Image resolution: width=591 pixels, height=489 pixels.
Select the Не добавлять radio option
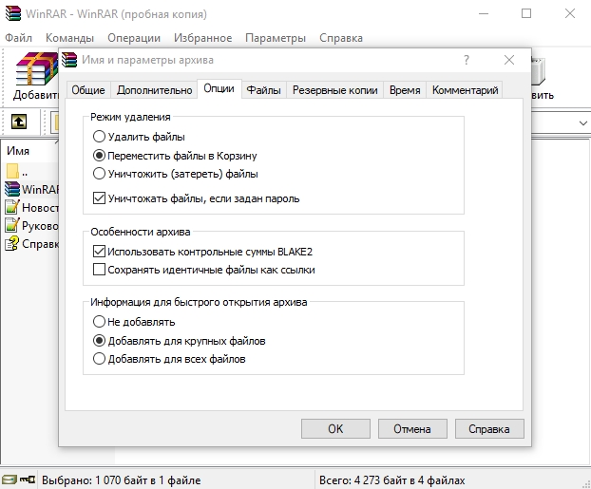click(x=99, y=322)
